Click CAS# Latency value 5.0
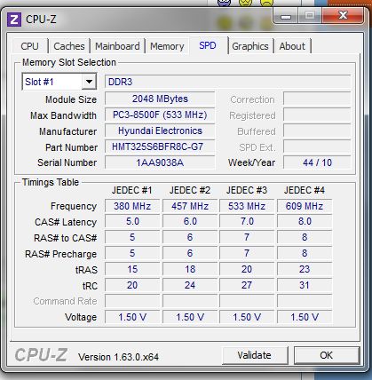The height and width of the screenshot is (380, 372). 132,221
